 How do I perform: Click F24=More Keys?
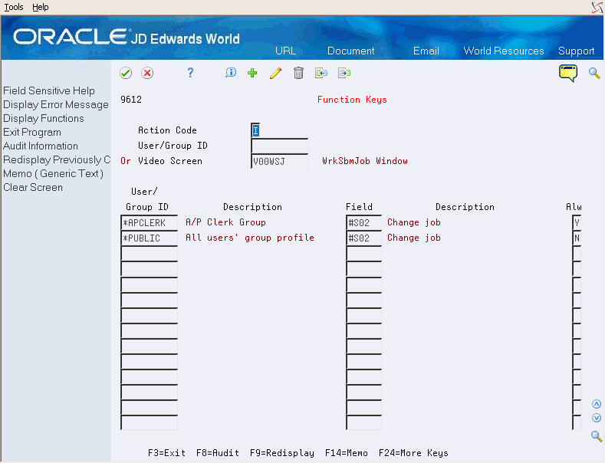click(x=413, y=453)
